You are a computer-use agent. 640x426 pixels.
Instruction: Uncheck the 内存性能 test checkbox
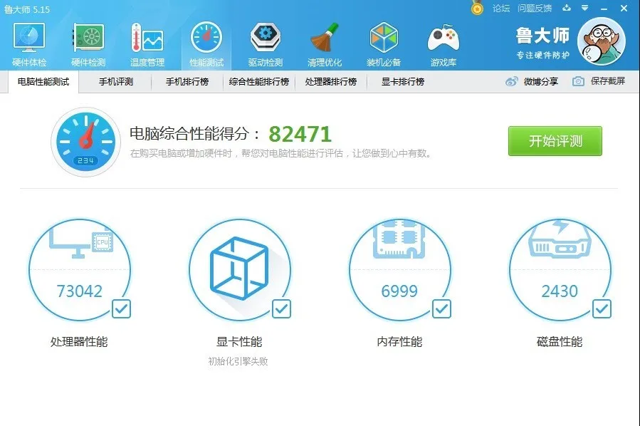(x=441, y=308)
